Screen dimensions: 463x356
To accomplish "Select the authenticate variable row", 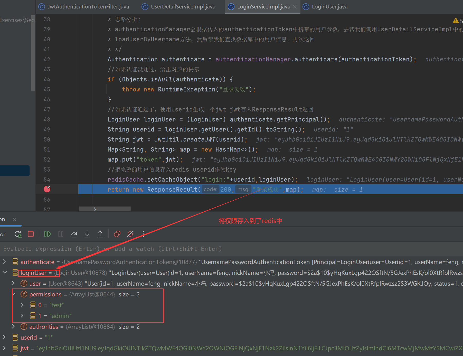I will [x=231, y=262].
